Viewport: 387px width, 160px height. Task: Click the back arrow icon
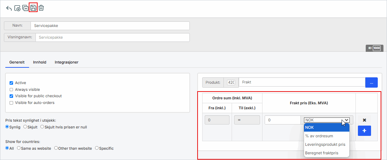point(9,8)
